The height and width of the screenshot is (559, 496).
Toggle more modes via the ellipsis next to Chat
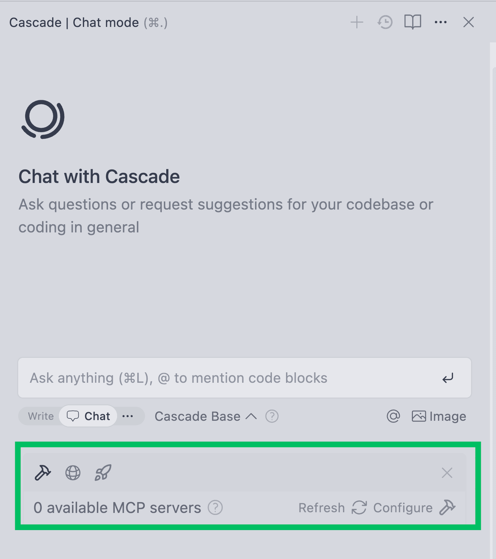click(129, 416)
